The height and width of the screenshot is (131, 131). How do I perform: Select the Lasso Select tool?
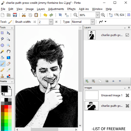click(x=2, y=39)
